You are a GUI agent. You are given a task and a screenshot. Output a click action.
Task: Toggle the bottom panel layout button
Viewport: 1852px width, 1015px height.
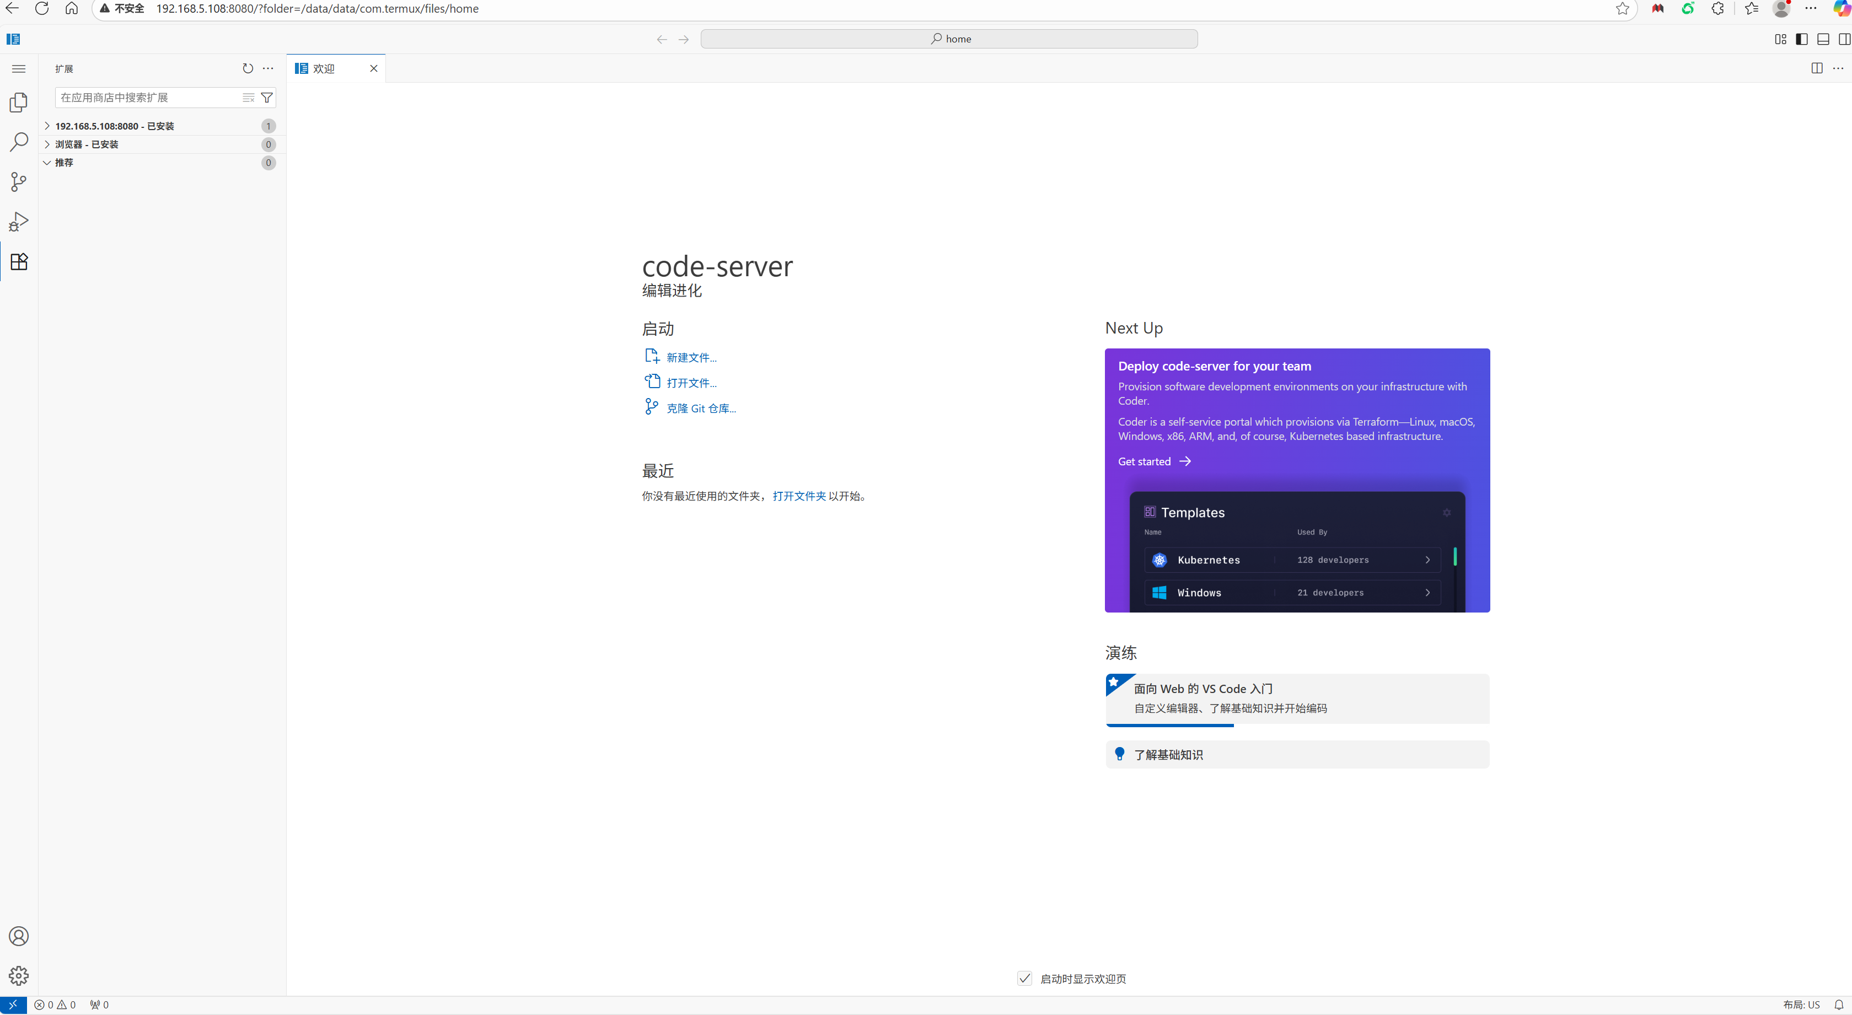click(x=1823, y=39)
